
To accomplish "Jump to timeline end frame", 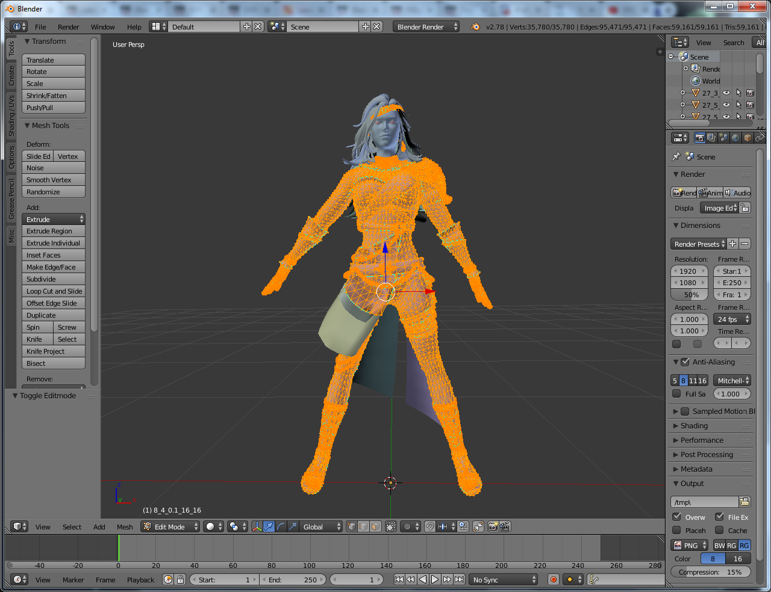I will coord(459,579).
